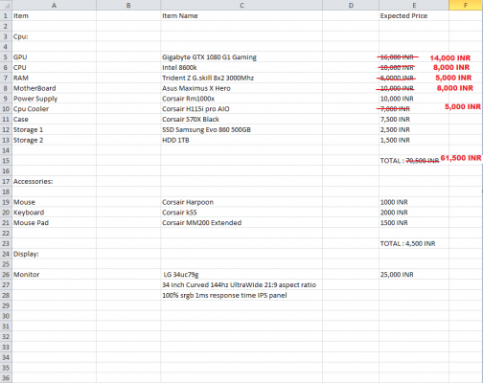Image resolution: width=483 pixels, height=383 pixels.
Task: Select highlighted column F header
Action: [x=466, y=5]
